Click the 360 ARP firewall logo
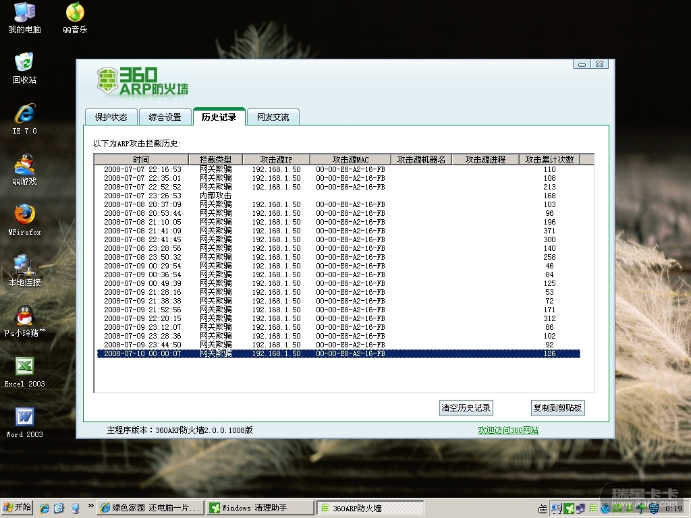This screenshot has height=518, width=691. pos(142,81)
